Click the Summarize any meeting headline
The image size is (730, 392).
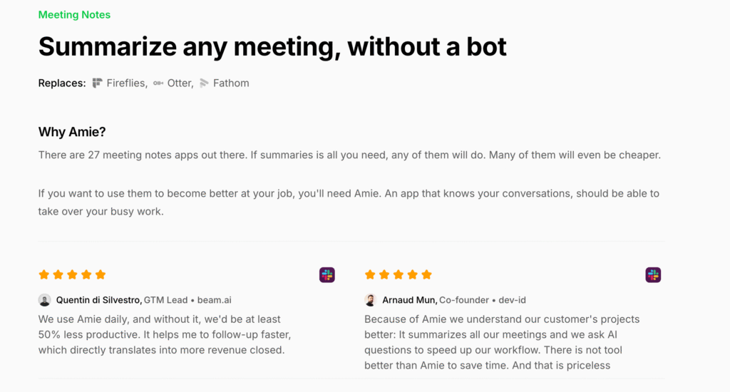pyautogui.click(x=272, y=47)
